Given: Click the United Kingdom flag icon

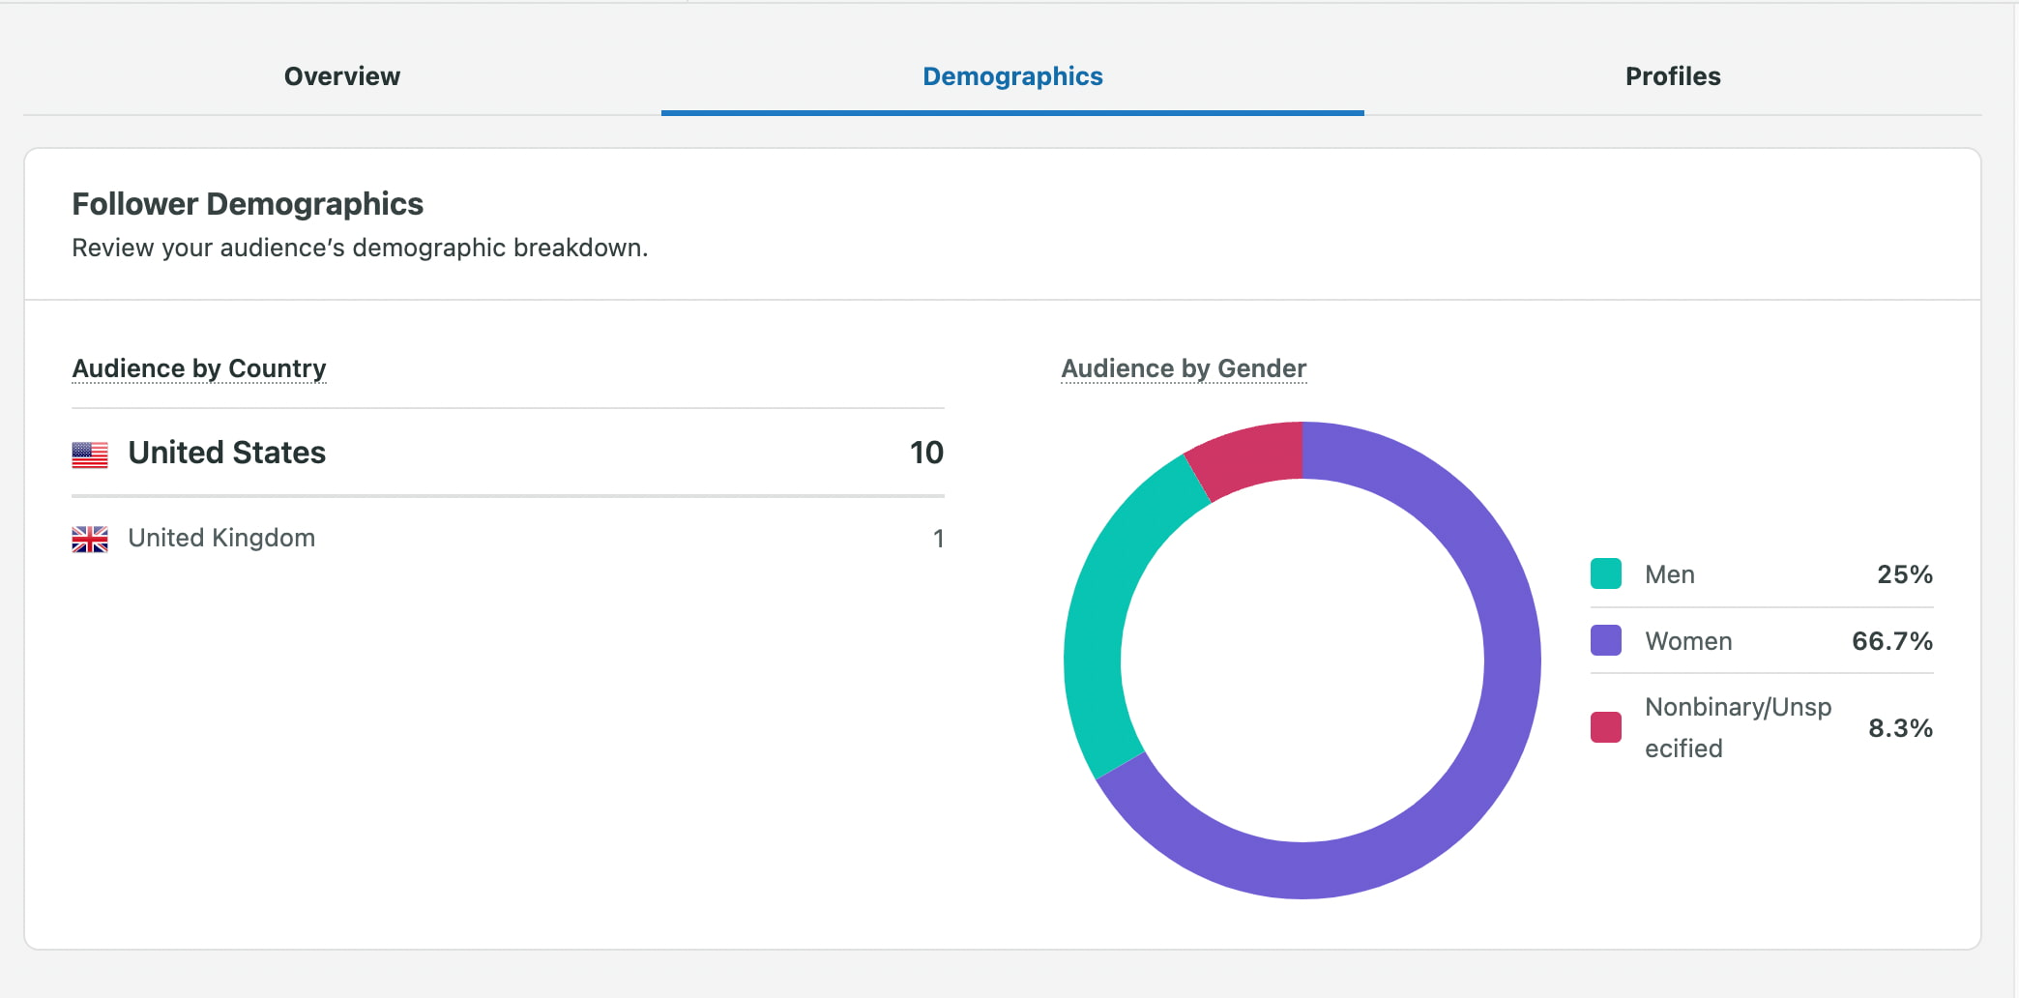Looking at the screenshot, I should pos(89,539).
